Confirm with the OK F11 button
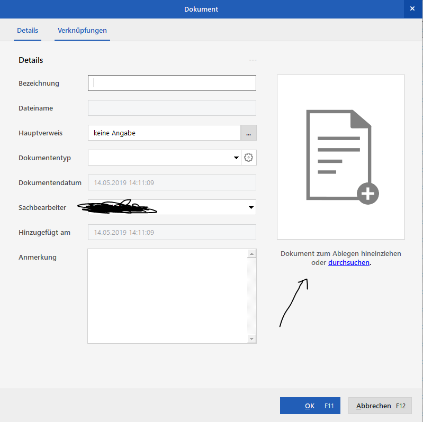The height and width of the screenshot is (422, 423). [310, 406]
